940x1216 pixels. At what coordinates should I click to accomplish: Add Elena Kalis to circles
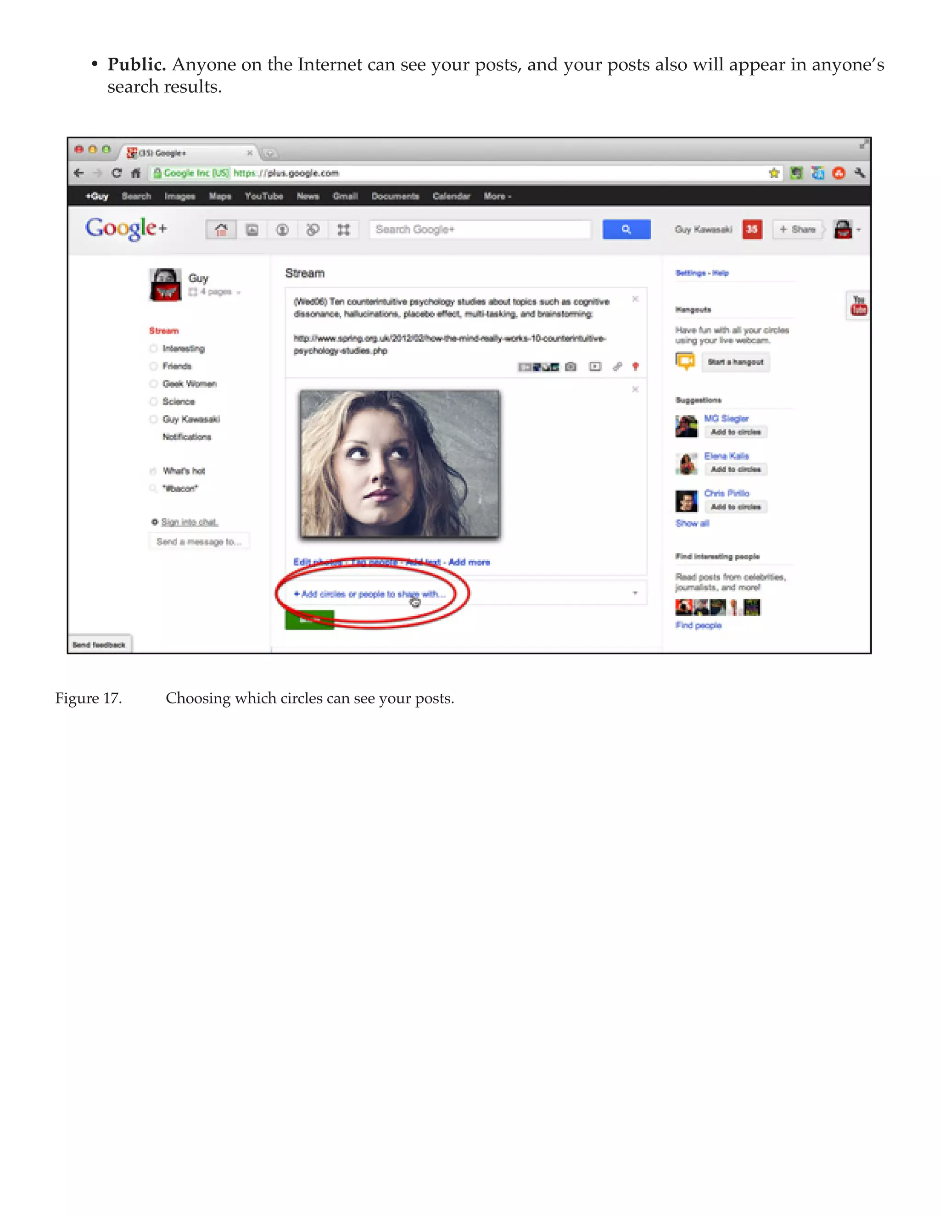pyautogui.click(x=736, y=469)
